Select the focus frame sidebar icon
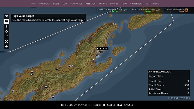194x109 pixels. point(6,41)
